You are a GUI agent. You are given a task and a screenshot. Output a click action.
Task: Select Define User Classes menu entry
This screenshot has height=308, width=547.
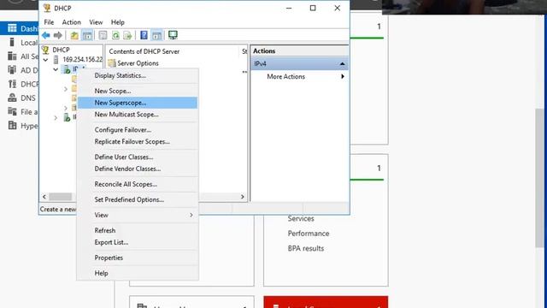138,157
